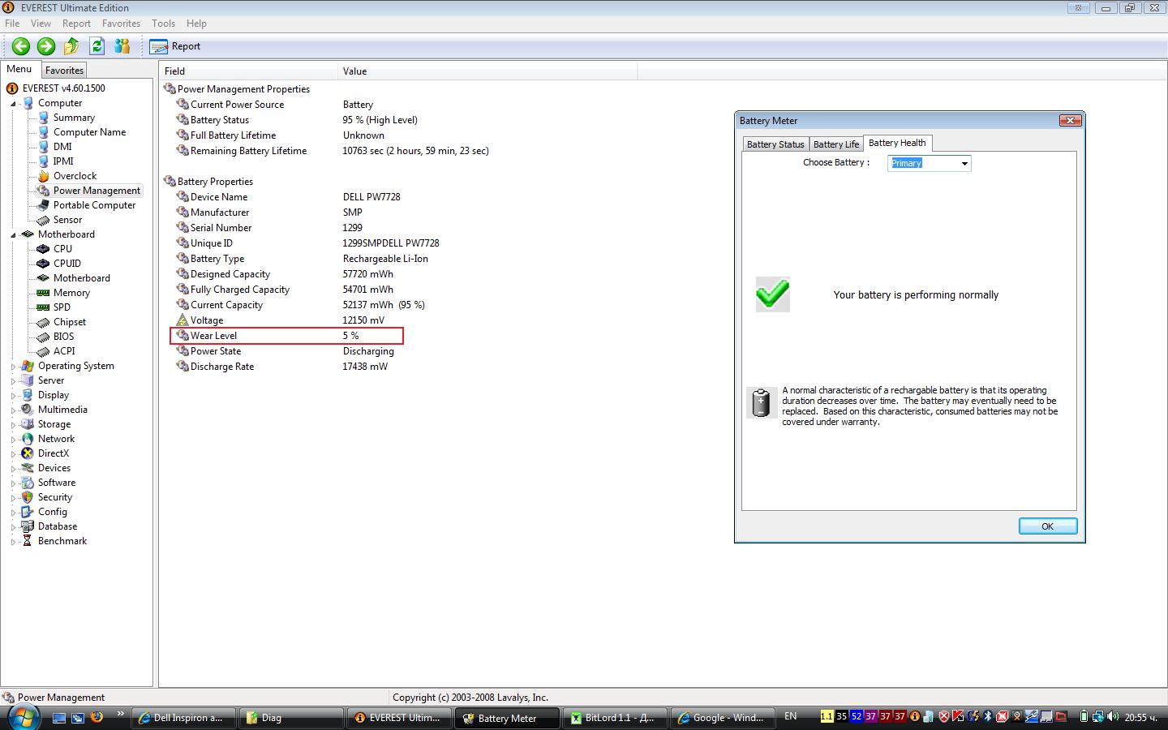Select Power Management in the tree
Screen dimensions: 1168x730
[97, 191]
